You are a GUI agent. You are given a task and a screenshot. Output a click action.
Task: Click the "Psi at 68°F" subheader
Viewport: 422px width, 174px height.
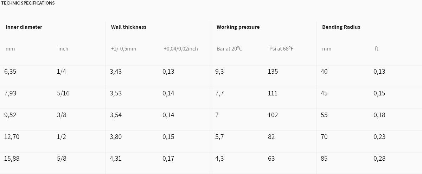(x=281, y=49)
